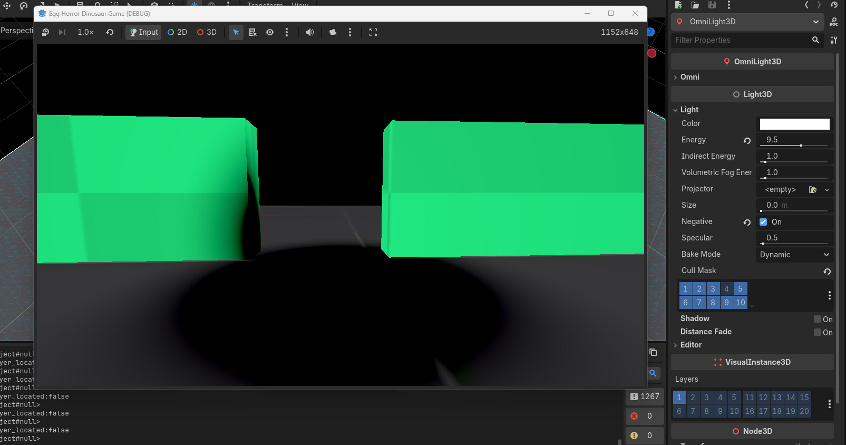Click the camera override icon

tap(333, 32)
